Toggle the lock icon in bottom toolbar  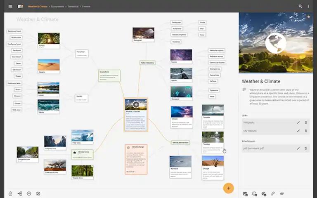(10, 193)
